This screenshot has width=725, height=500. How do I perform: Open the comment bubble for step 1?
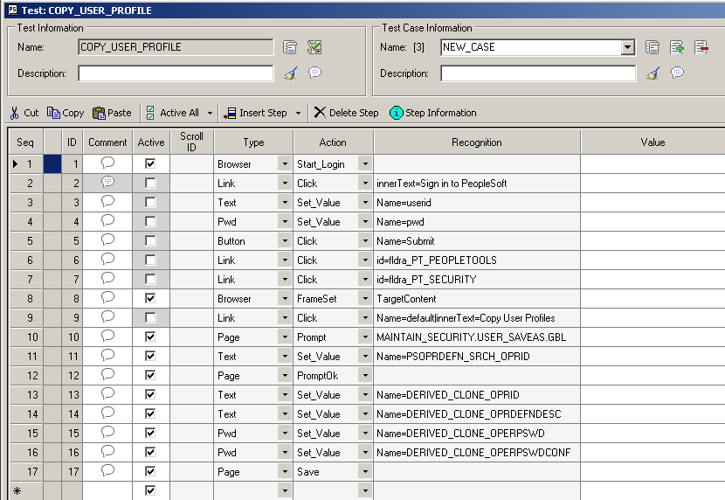(107, 163)
